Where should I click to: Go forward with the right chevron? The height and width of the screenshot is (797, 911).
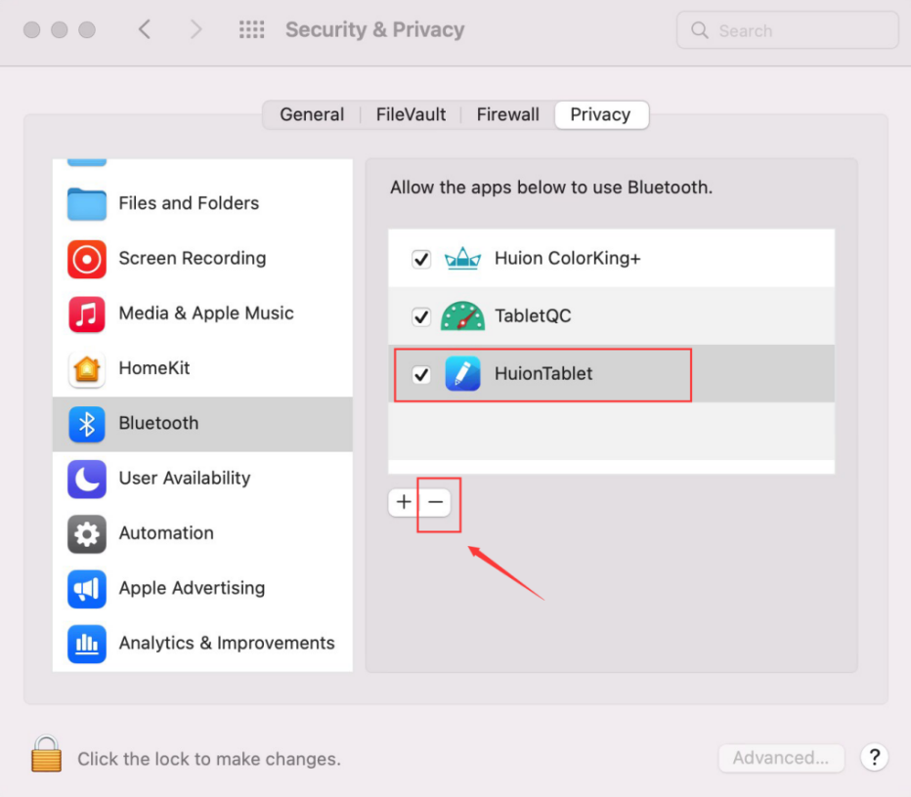click(x=195, y=29)
